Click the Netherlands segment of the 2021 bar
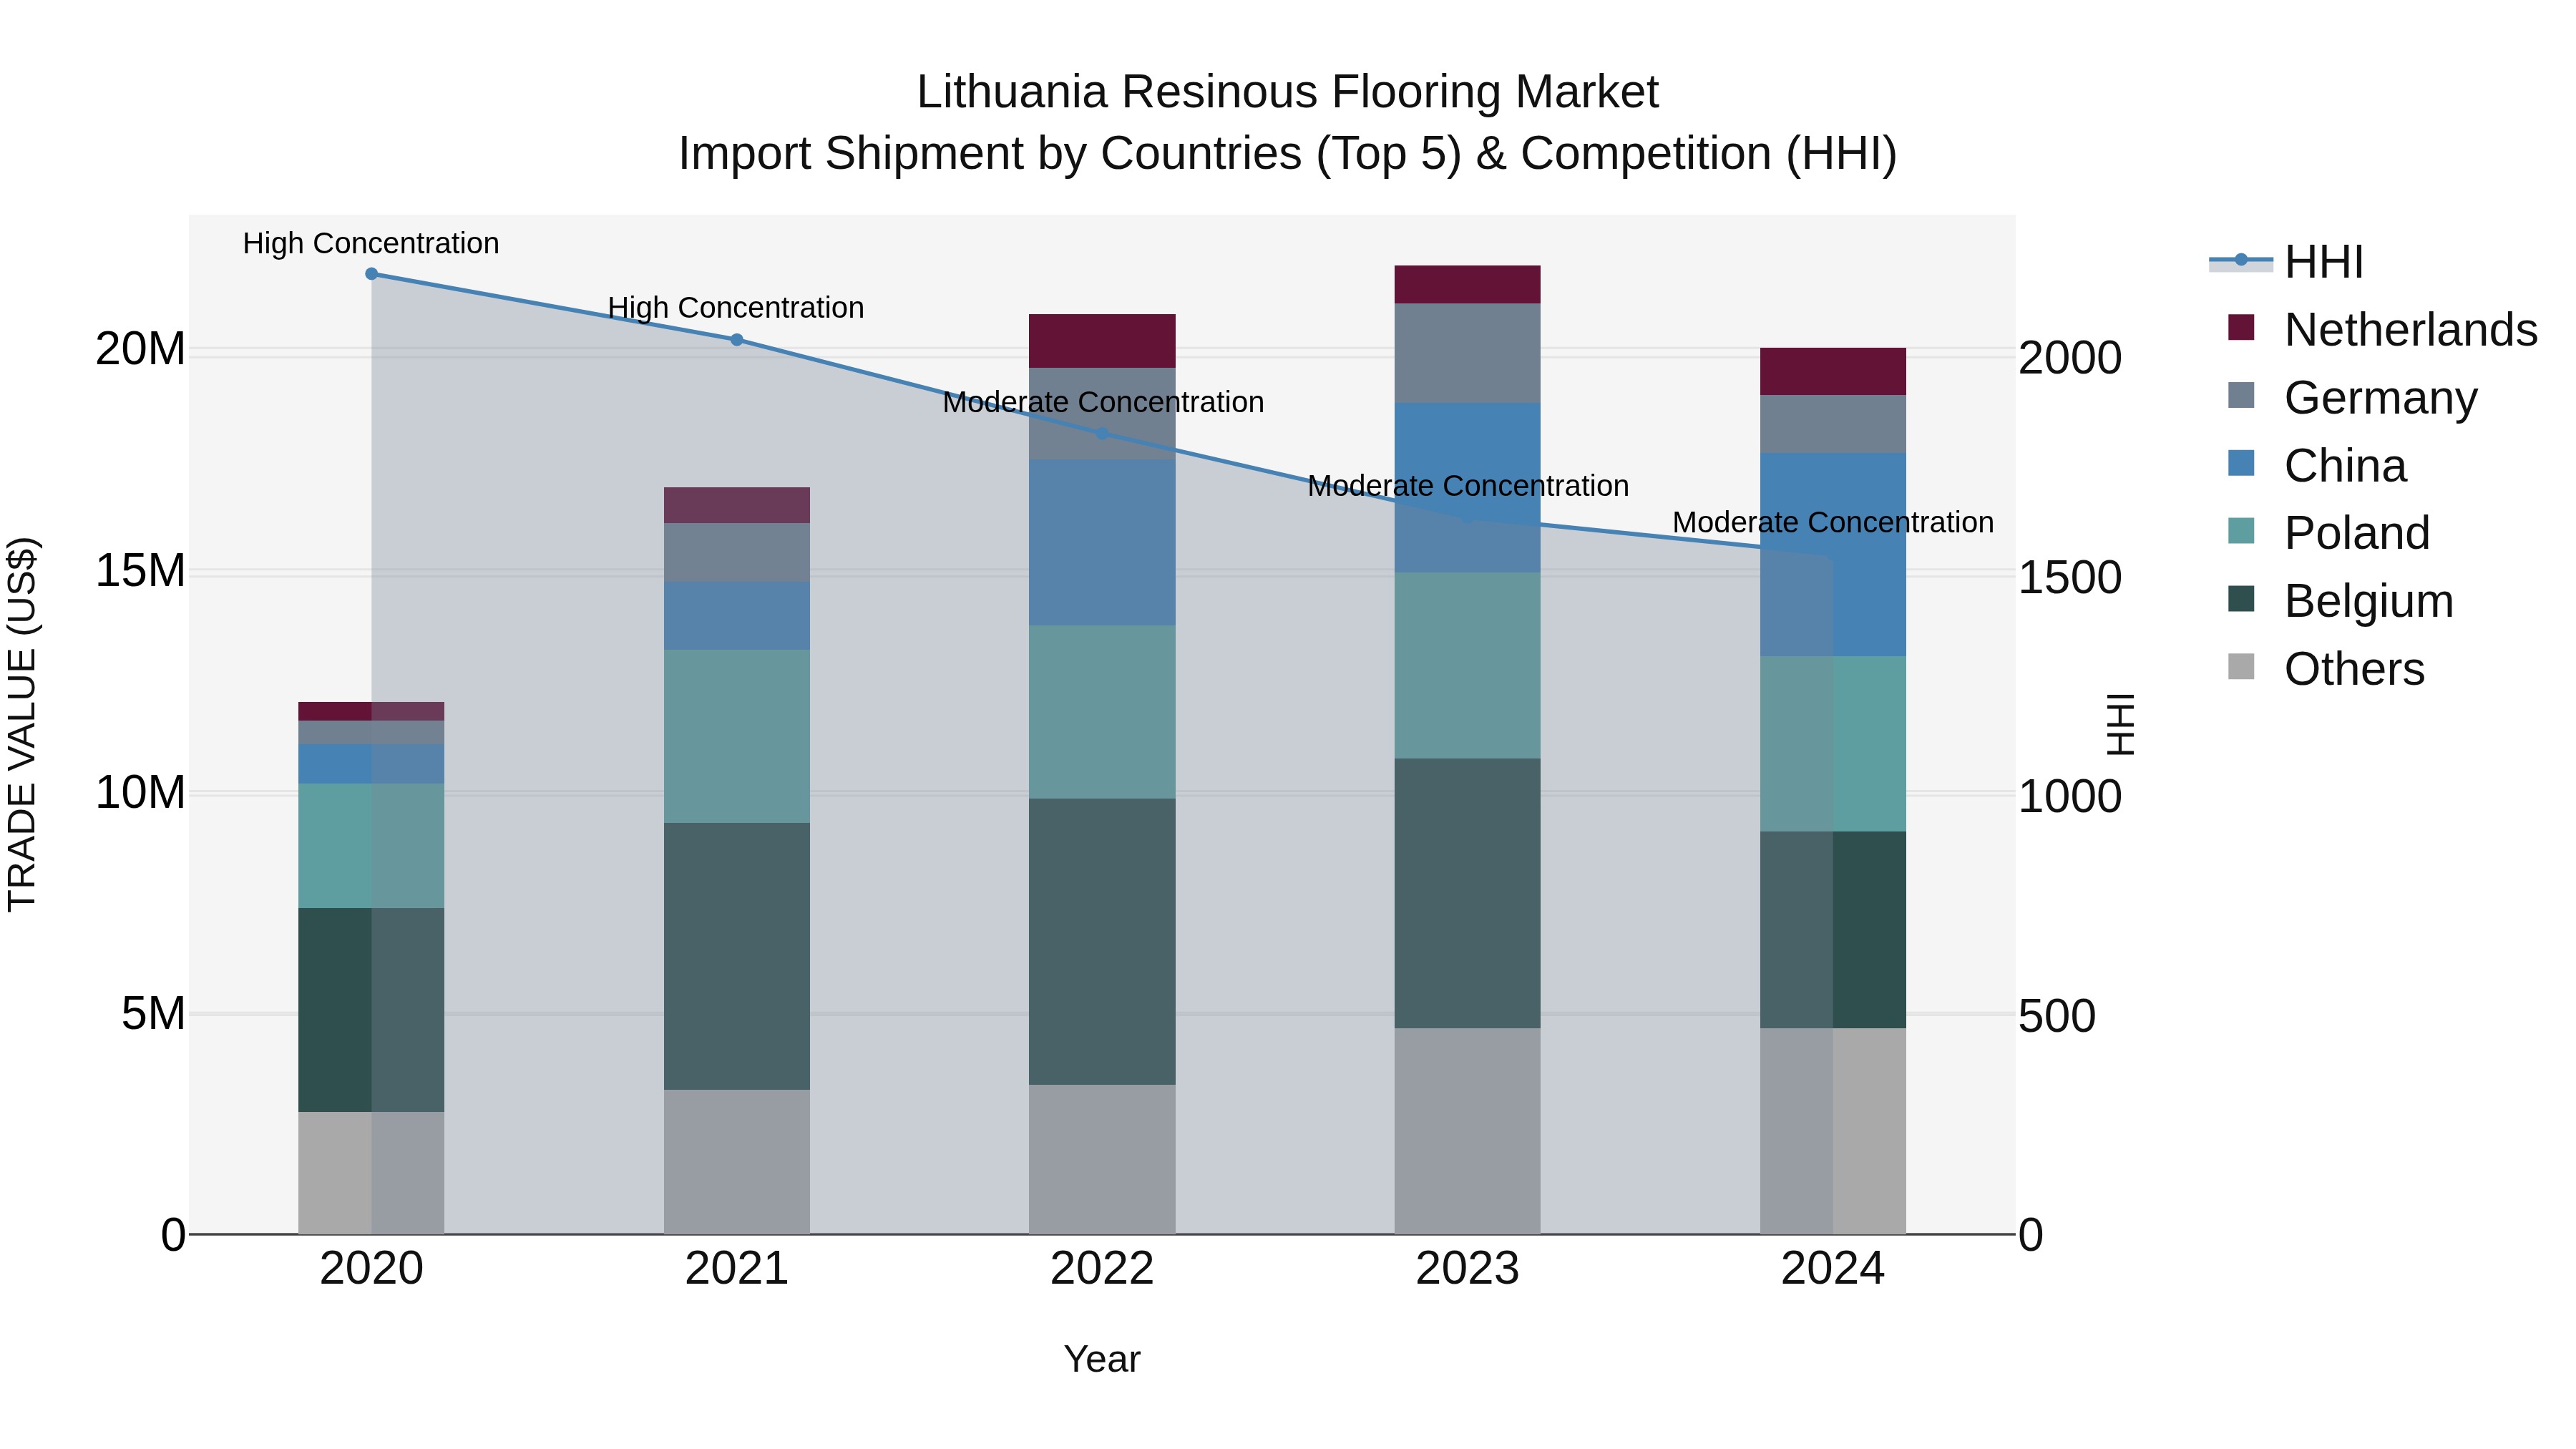Screen dimensions: 2576x1449 coord(737,506)
